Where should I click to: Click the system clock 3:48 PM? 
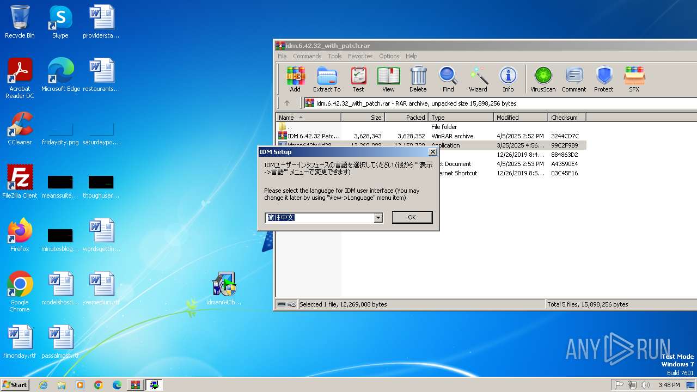point(669,385)
